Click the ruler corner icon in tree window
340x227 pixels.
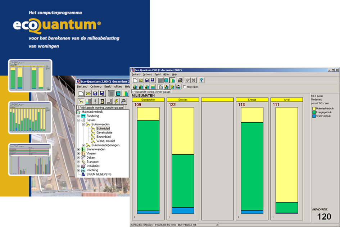(x=109, y=101)
